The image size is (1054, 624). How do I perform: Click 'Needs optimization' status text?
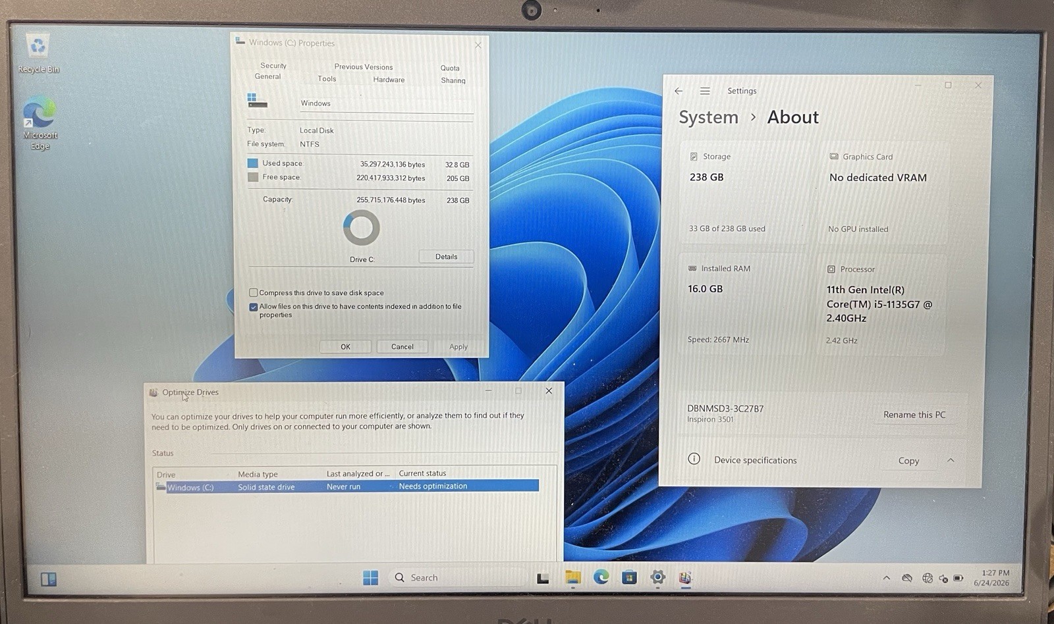[433, 486]
